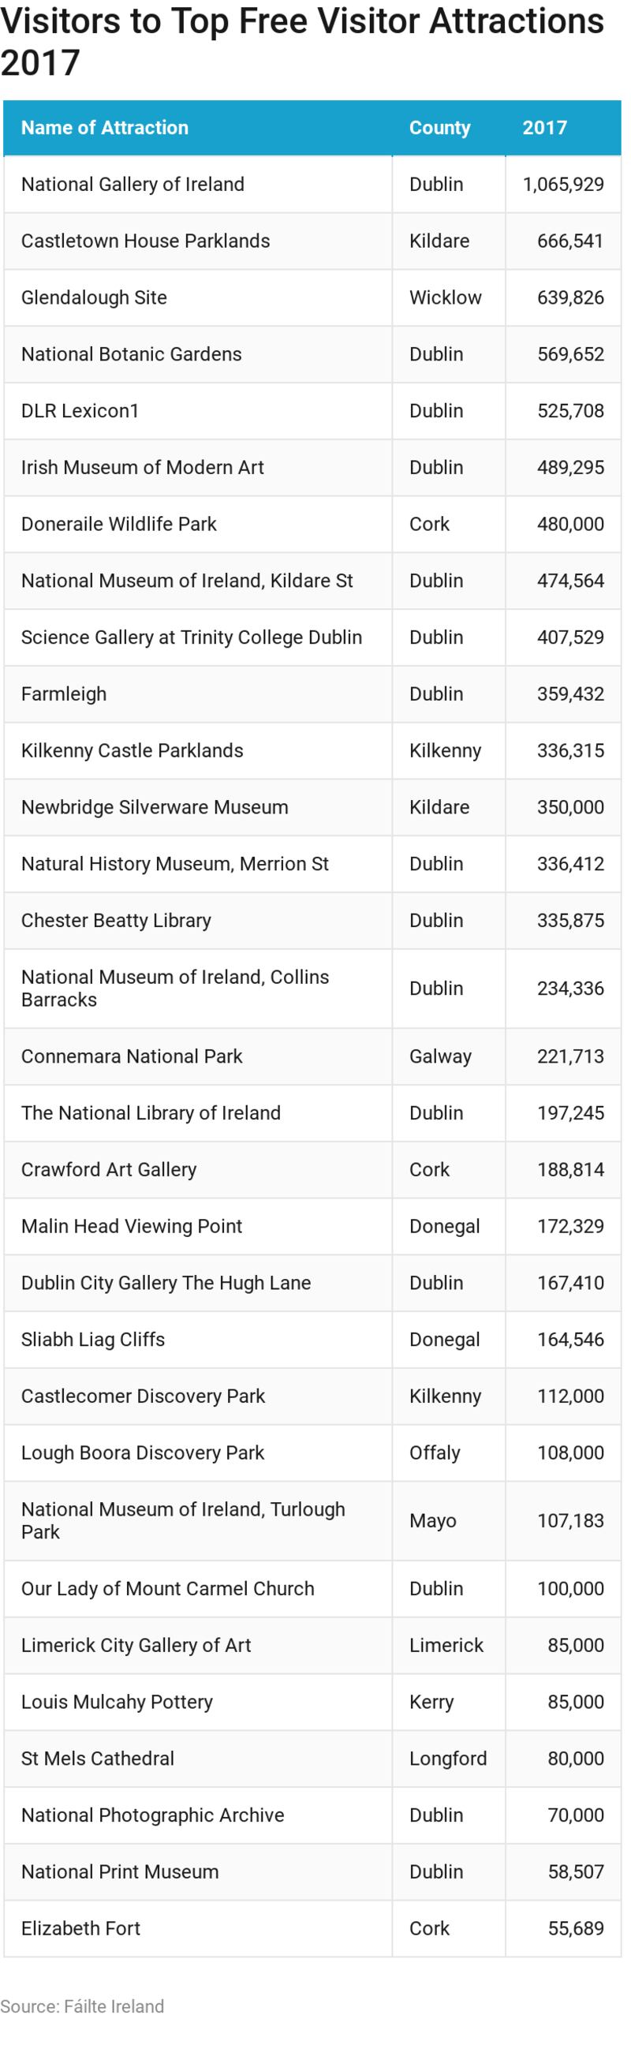Click the 2017 column header
Screen dimensions: 631x2071
[544, 127]
